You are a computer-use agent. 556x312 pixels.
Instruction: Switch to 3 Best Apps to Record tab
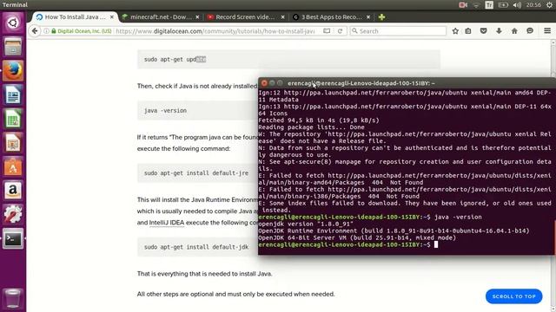point(331,17)
